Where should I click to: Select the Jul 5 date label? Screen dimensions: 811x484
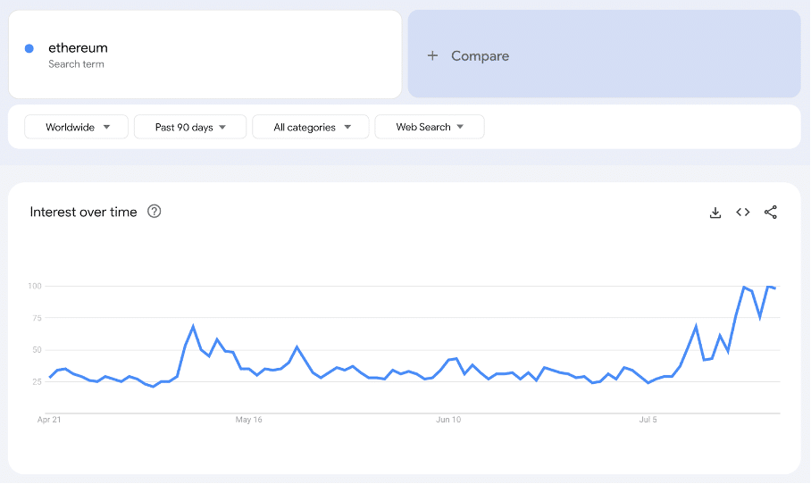[x=649, y=419]
